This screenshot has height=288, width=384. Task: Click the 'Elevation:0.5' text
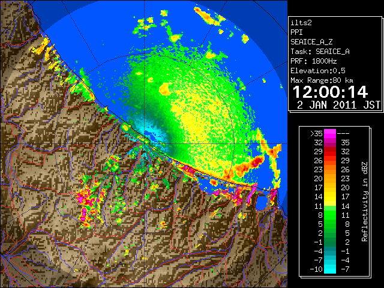coord(318,71)
